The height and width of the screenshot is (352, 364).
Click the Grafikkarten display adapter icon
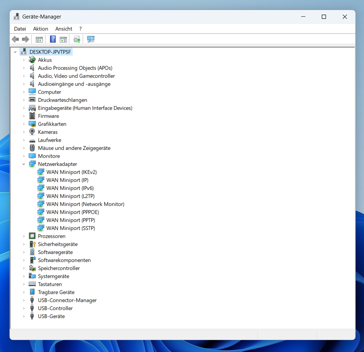point(32,124)
